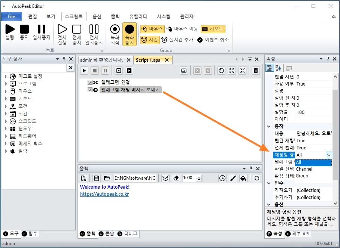
Task: Click the delete trash icon in script toolbar
Action: pyautogui.click(x=256, y=71)
